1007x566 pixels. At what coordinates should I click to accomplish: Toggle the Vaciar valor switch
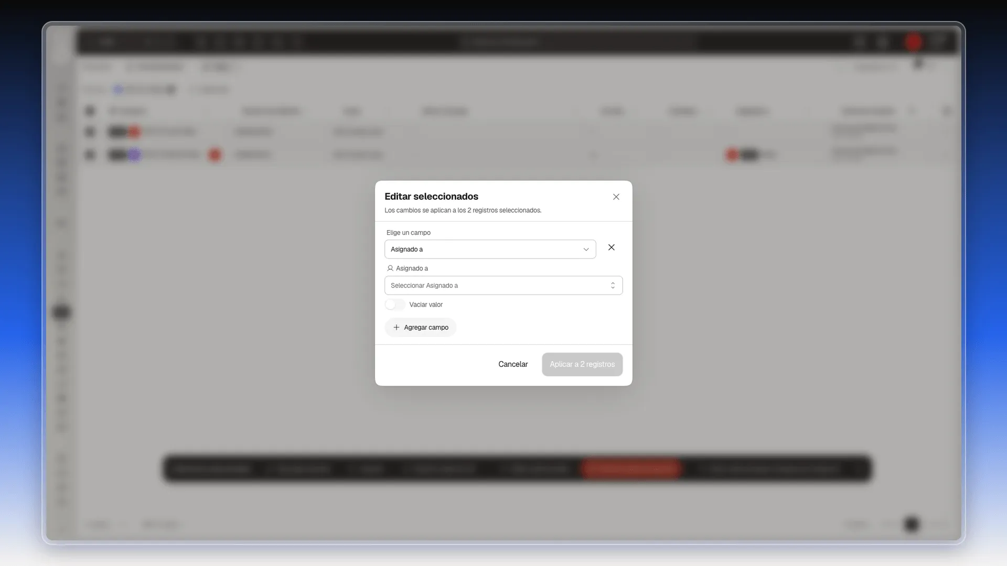click(394, 304)
